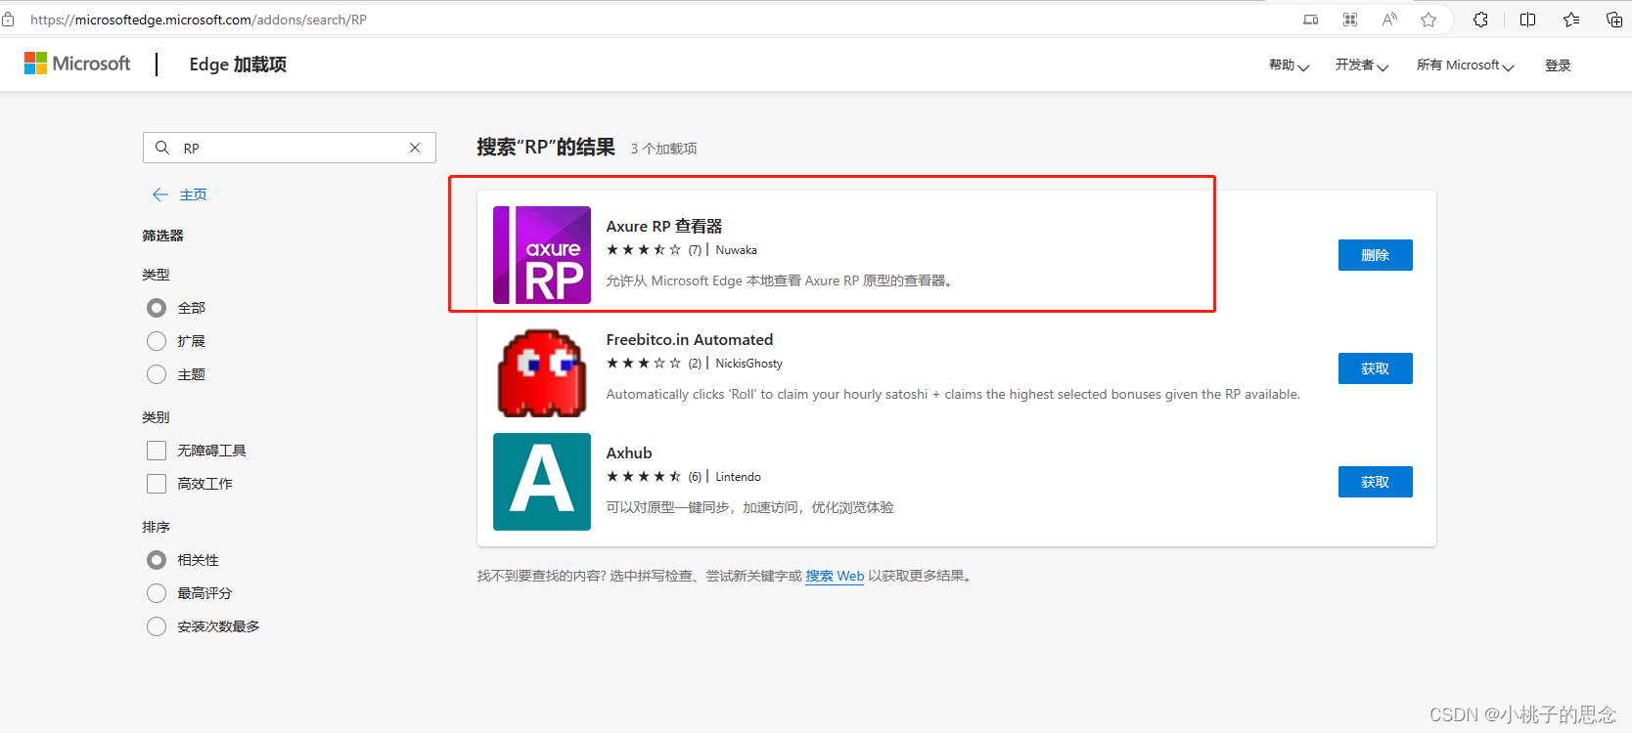The height and width of the screenshot is (733, 1632).
Task: Click the read aloud icon
Action: [1389, 20]
